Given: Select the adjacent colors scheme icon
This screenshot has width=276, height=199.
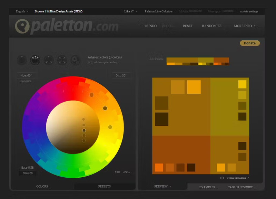Looking at the screenshot, I should (35, 60).
